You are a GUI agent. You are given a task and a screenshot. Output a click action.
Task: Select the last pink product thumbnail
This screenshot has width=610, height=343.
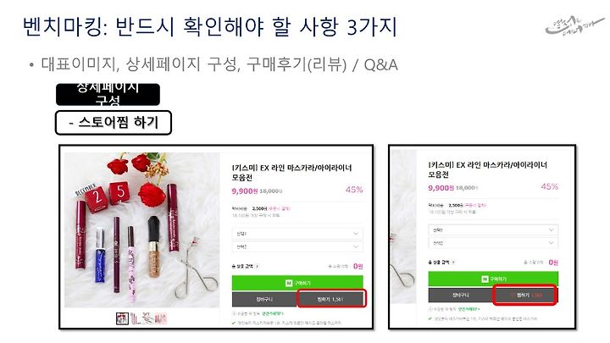pyautogui.click(x=161, y=319)
